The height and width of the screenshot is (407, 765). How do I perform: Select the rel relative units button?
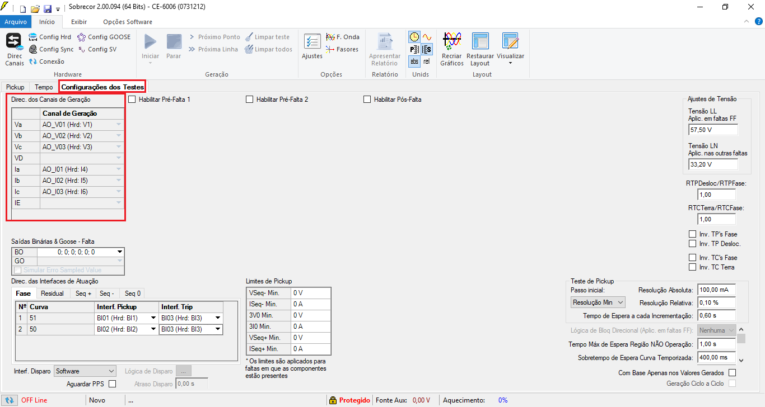[x=427, y=61]
